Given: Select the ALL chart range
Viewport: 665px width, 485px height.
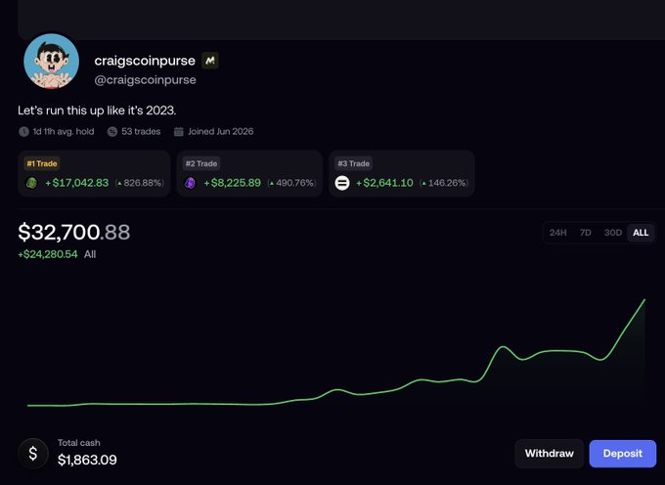Looking at the screenshot, I should click(x=641, y=233).
